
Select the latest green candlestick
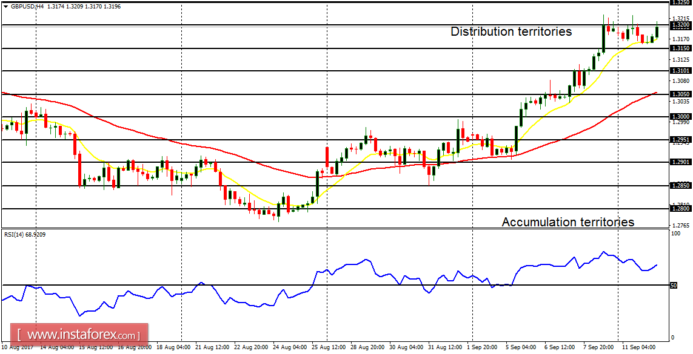658,30
